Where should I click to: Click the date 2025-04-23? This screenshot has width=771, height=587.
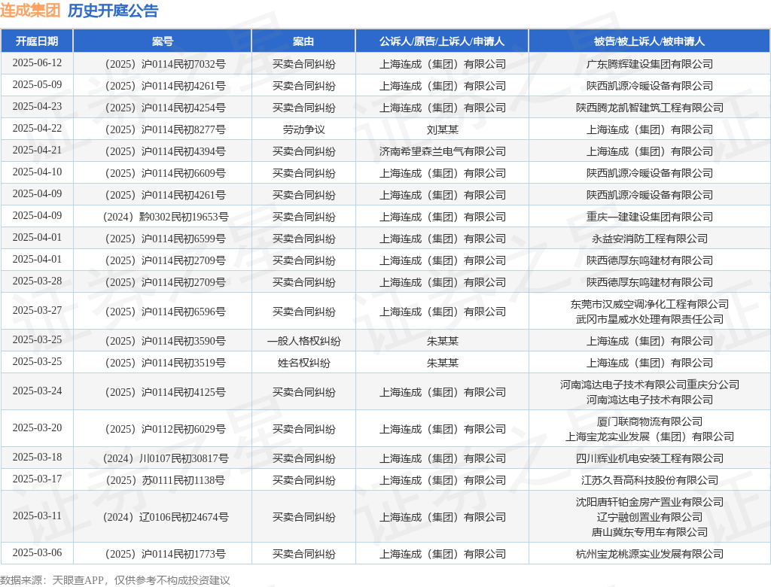[37, 107]
